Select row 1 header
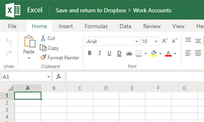 coord(7,96)
